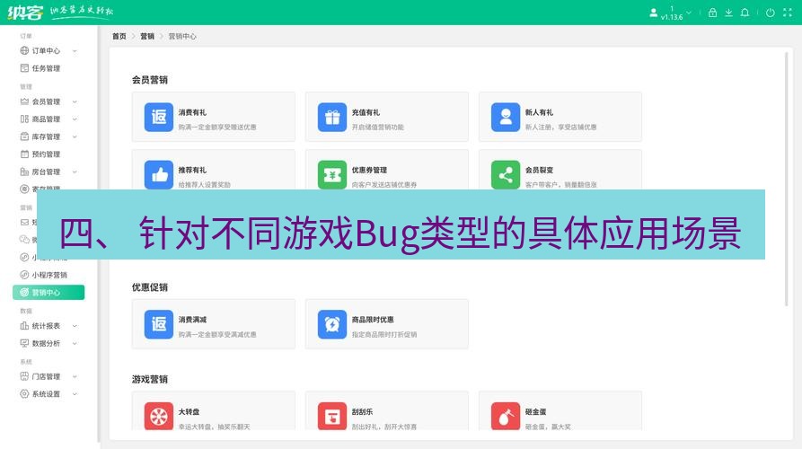
Task: Open the 推荐有礼 thumbs-up icon
Action: point(159,175)
